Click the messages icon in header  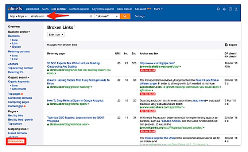point(230,9)
